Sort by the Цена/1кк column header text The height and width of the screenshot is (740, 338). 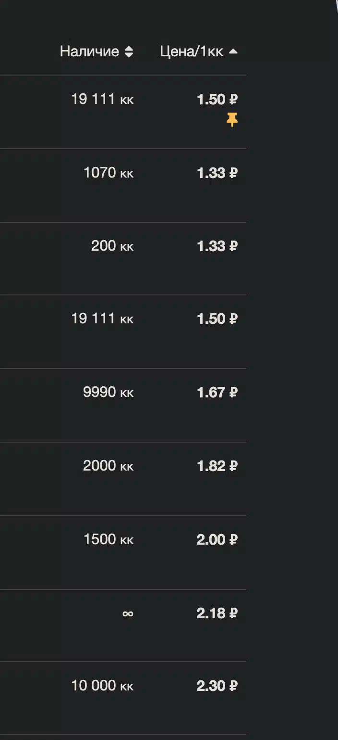pos(192,51)
